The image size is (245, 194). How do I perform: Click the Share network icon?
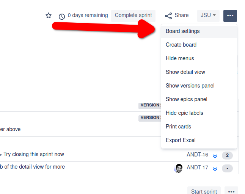point(168,16)
